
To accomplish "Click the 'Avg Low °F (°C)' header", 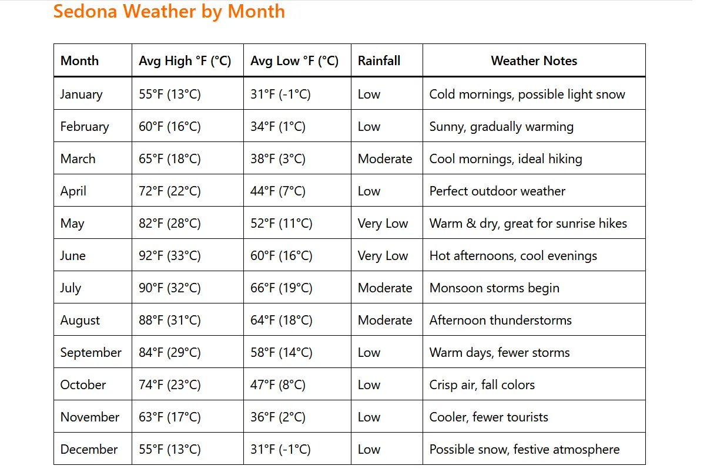I will pos(294,60).
